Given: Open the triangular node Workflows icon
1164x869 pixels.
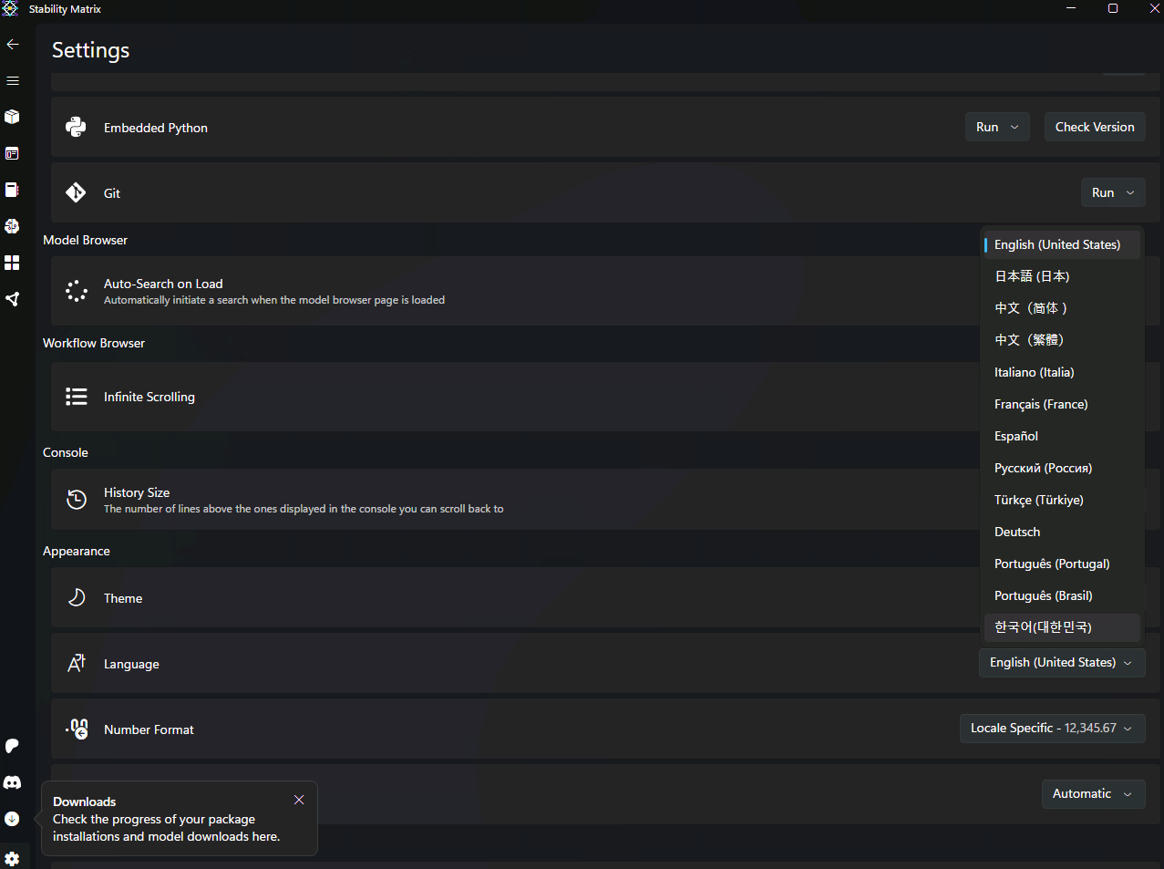Looking at the screenshot, I should [x=12, y=299].
